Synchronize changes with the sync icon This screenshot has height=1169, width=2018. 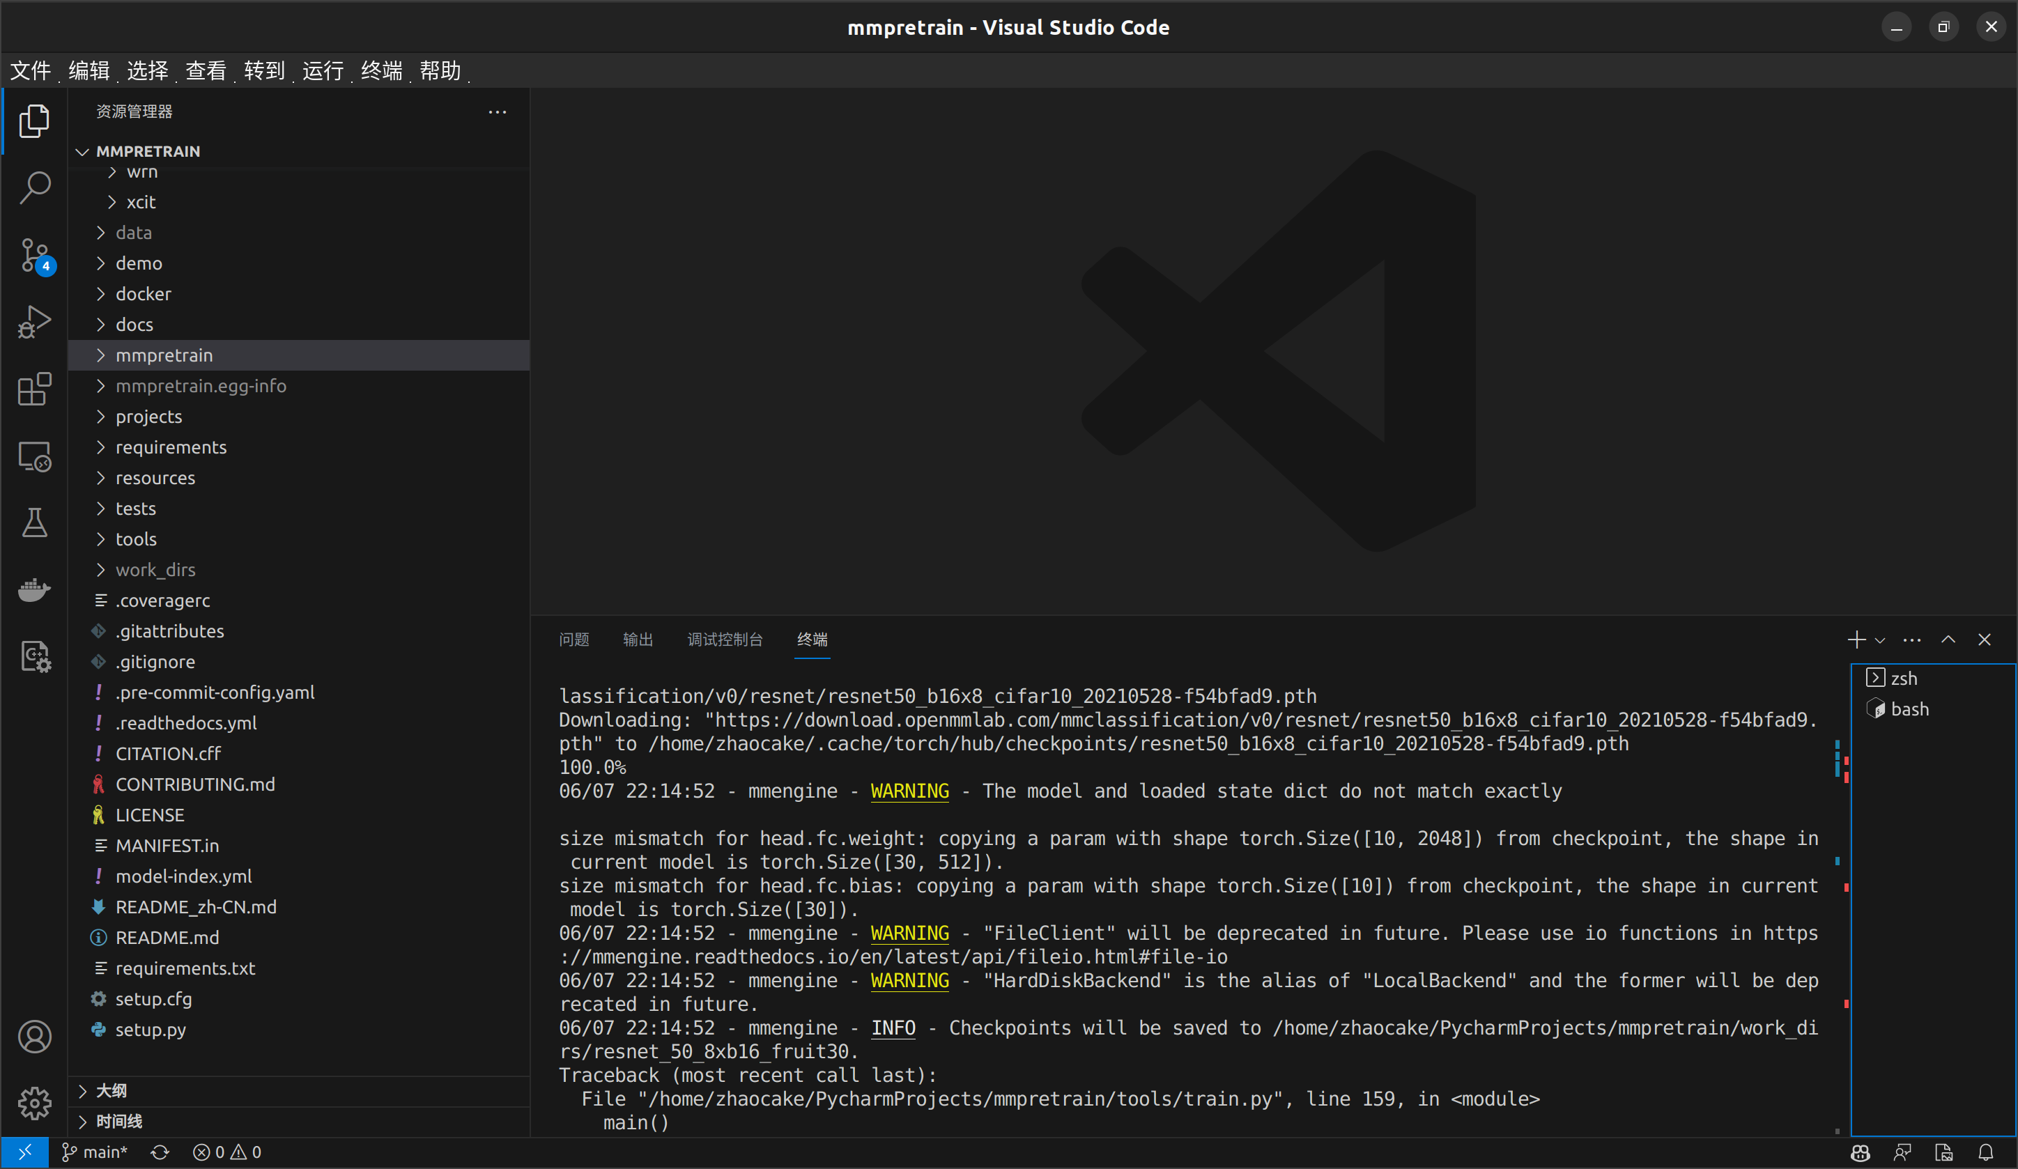(x=160, y=1152)
